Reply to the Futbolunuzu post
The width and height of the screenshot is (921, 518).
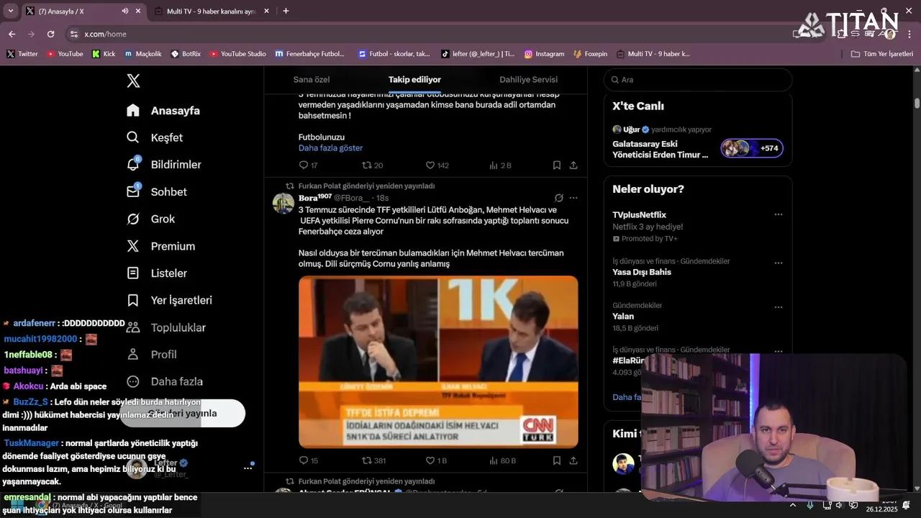click(308, 165)
